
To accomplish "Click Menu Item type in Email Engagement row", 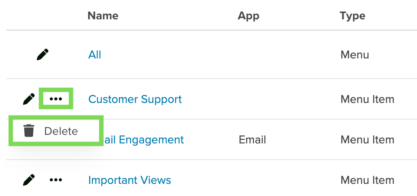I will pyautogui.click(x=367, y=139).
